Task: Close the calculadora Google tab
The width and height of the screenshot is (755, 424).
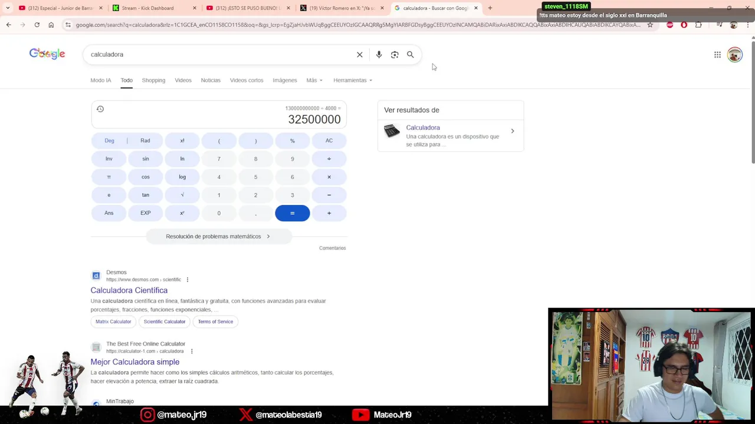Action: coord(476,8)
